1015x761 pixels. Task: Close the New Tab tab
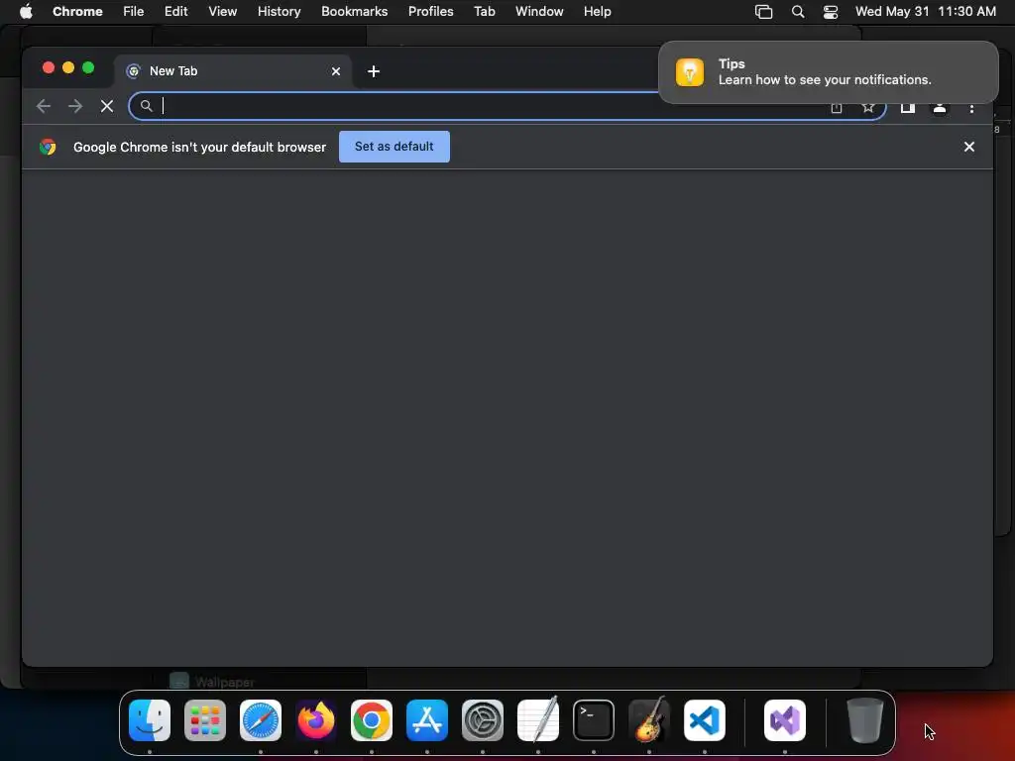pyautogui.click(x=336, y=71)
